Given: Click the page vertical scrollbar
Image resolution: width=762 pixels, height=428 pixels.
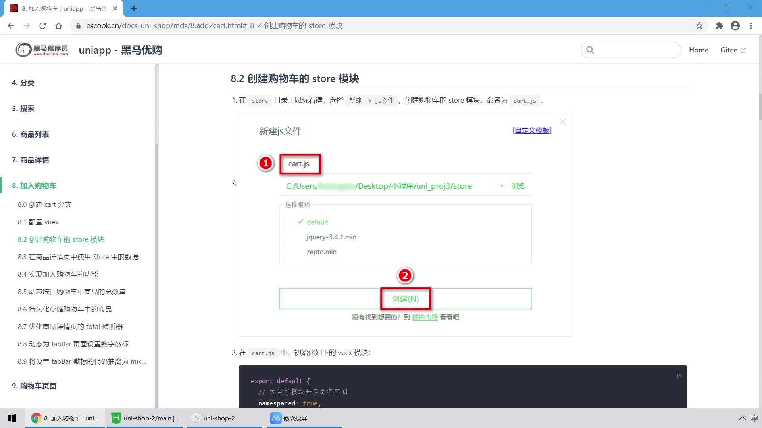Looking at the screenshot, I should coord(760,107).
